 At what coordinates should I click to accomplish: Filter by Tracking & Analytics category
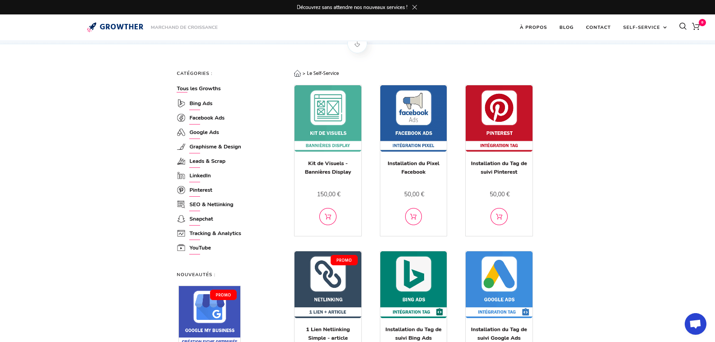coord(215,233)
